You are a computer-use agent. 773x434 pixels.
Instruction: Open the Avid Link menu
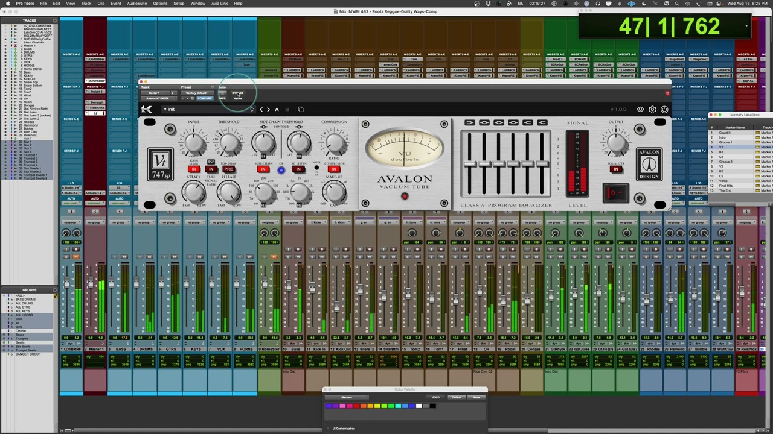click(x=219, y=4)
